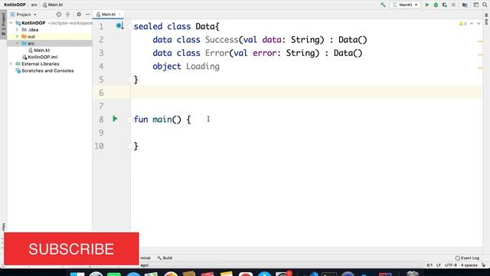Run with coverage icon in toolbar
The image size is (490, 276).
click(444, 5)
